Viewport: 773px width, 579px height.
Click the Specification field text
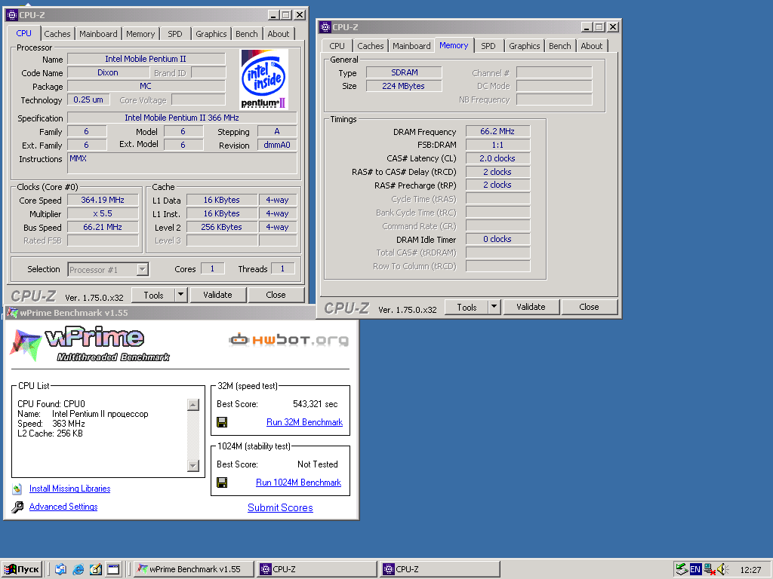click(x=182, y=118)
